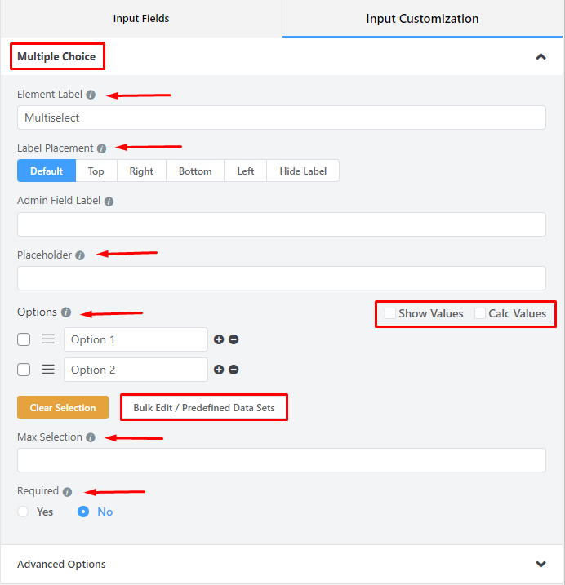The height and width of the screenshot is (585, 565).
Task: Switch to the Input Fields tab
Action: click(x=141, y=18)
